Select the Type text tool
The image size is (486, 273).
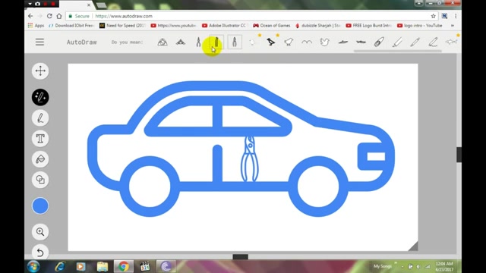tap(40, 138)
